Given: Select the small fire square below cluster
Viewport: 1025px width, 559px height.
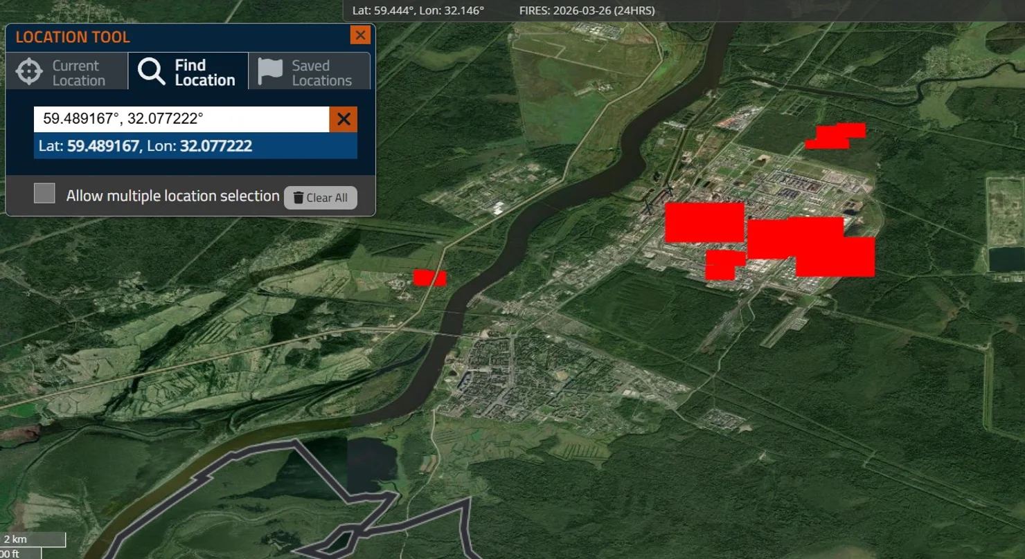Looking at the screenshot, I should (x=721, y=266).
